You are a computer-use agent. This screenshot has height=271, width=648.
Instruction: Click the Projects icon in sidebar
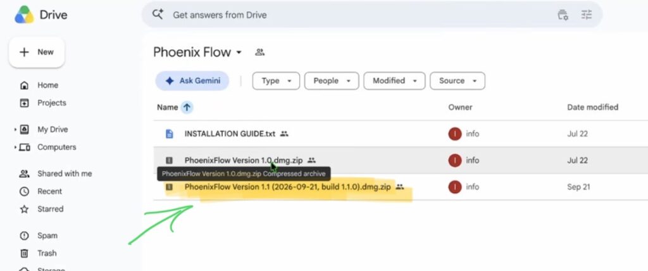25,103
